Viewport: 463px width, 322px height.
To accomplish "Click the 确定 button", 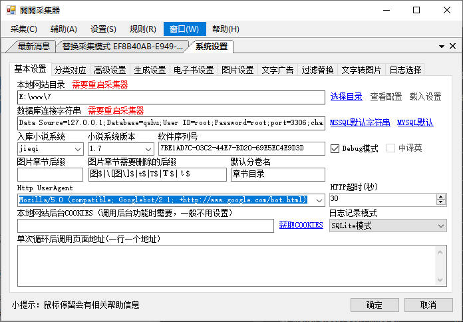I will (375, 305).
